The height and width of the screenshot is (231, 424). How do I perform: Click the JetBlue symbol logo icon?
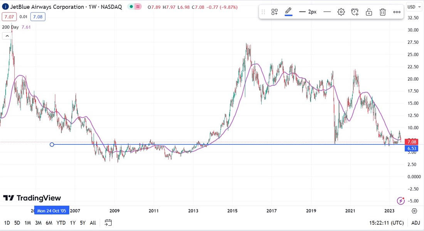pyautogui.click(x=5, y=7)
